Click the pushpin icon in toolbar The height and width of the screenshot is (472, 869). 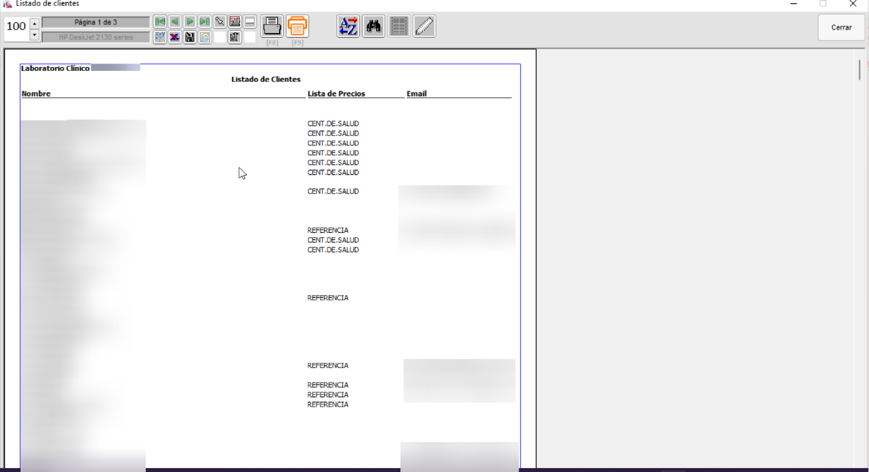[219, 22]
